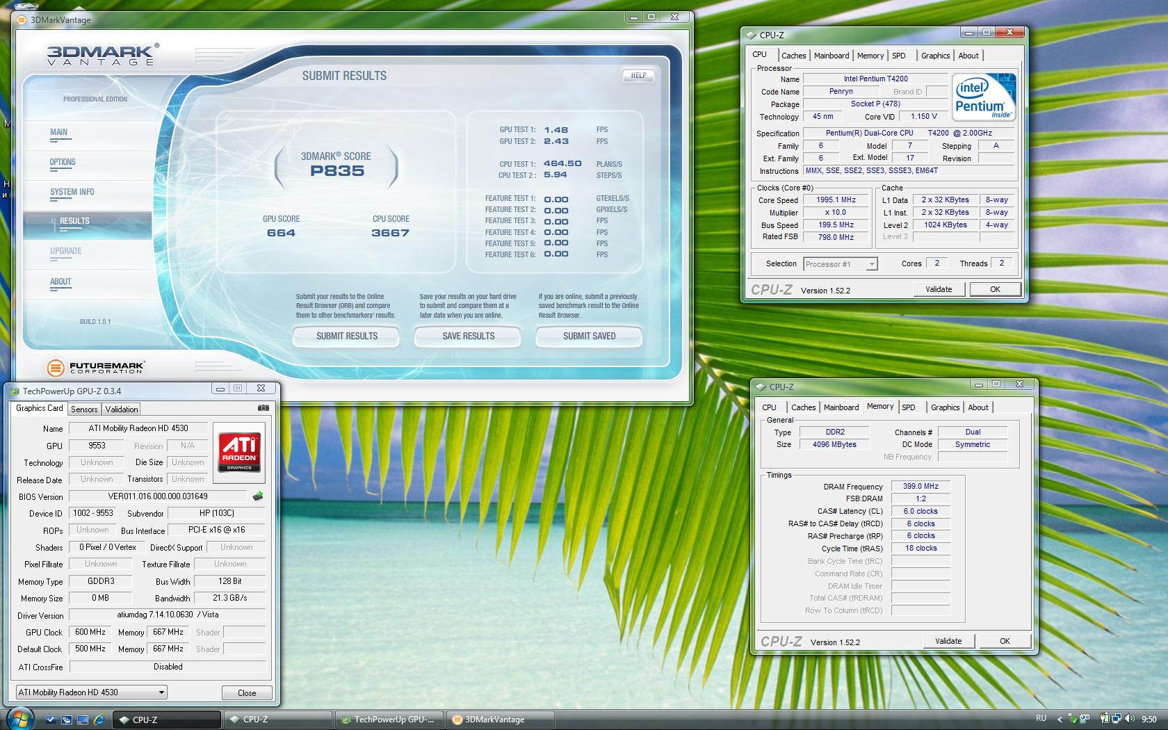Click the SAVE RESULTS button

pyautogui.click(x=468, y=336)
